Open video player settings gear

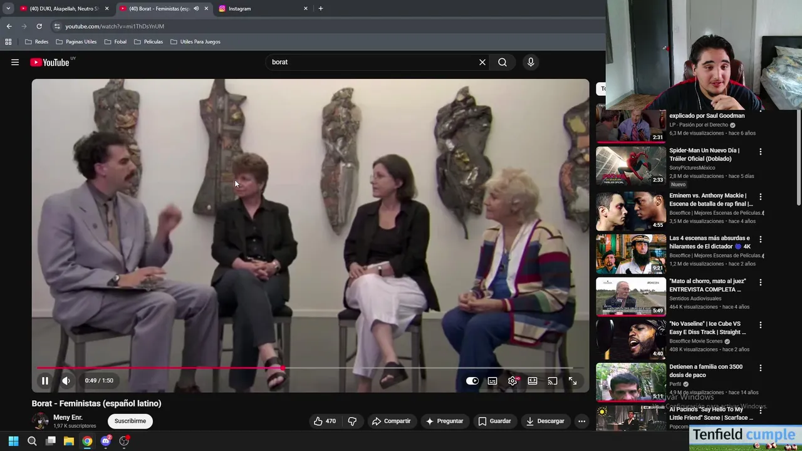(513, 381)
